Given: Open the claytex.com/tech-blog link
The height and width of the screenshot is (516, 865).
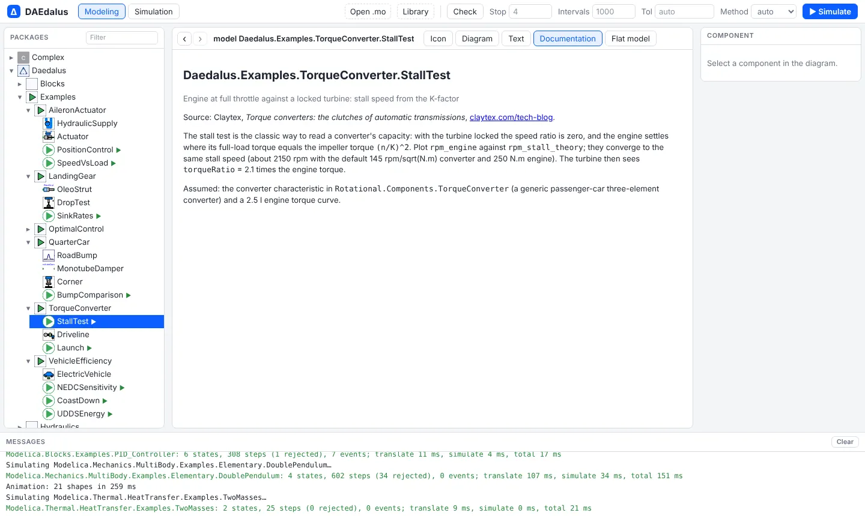Looking at the screenshot, I should pyautogui.click(x=511, y=117).
